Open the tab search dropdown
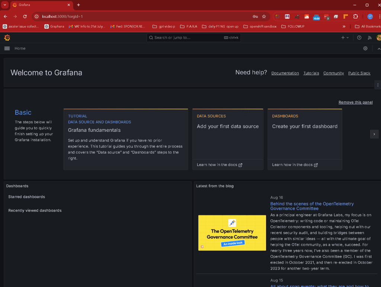This screenshot has width=381, height=287. click(x=5, y=5)
